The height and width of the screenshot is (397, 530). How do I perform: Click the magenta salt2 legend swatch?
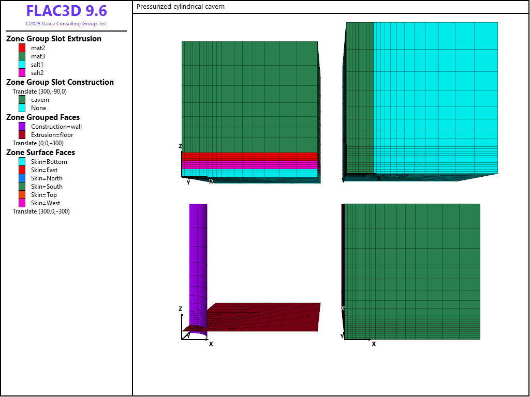[22, 73]
